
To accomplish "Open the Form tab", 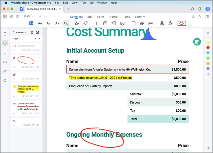I will click(x=101, y=17).
